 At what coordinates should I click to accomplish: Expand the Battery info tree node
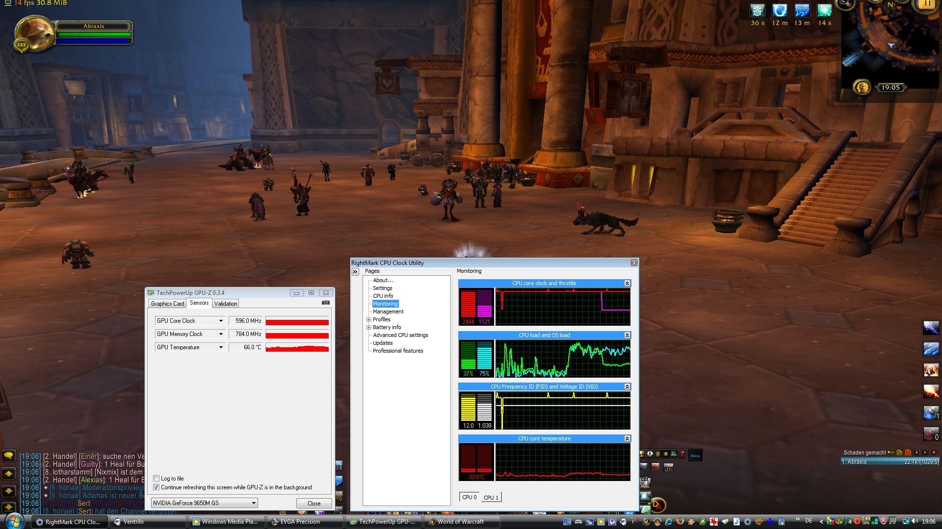tap(368, 327)
